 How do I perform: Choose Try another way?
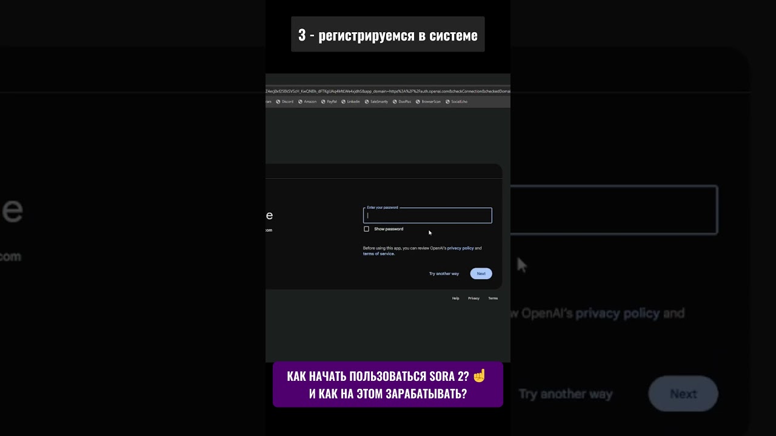click(x=444, y=274)
